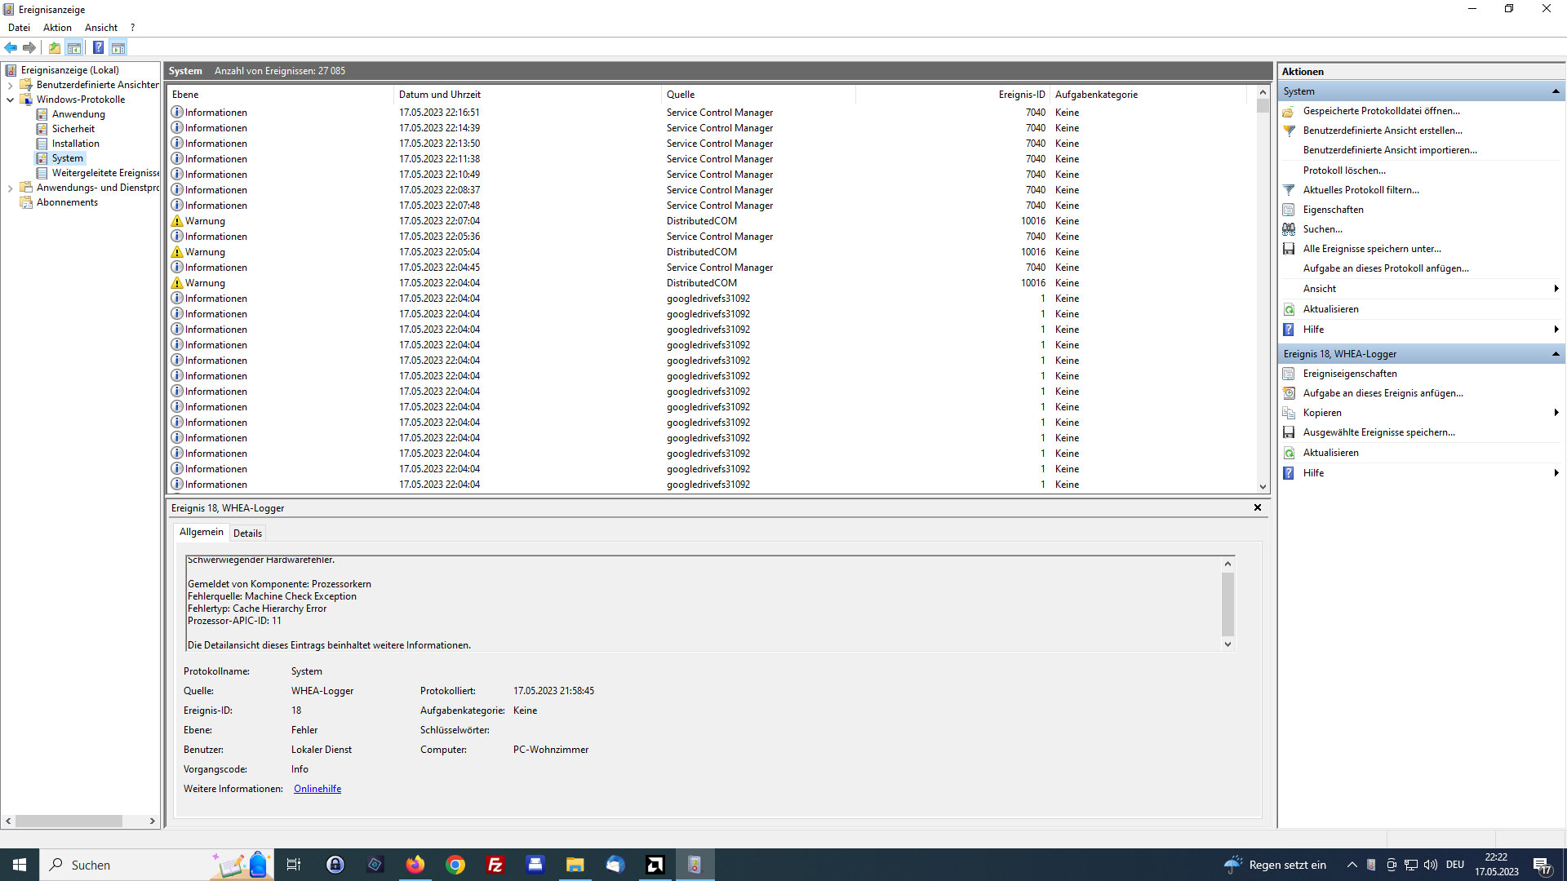
Task: Close the event preview pane
Action: 1258,507
